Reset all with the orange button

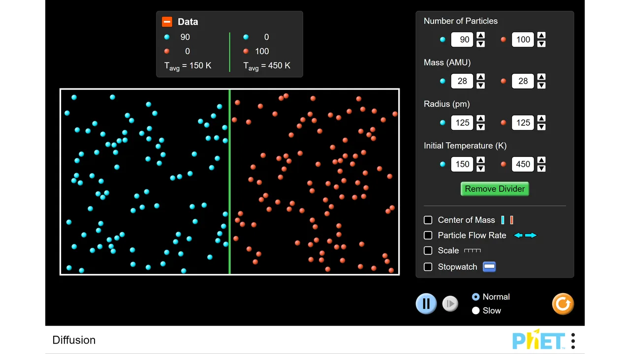[563, 303]
